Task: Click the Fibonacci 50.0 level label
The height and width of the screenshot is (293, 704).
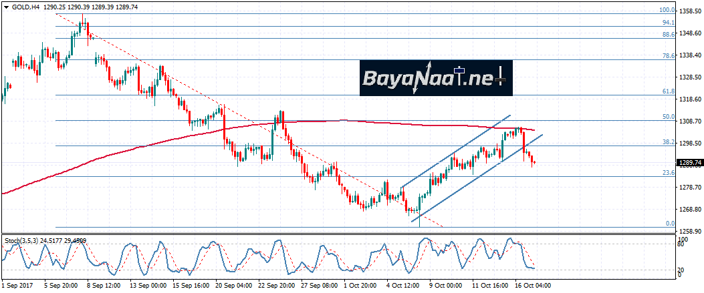Action: click(668, 117)
